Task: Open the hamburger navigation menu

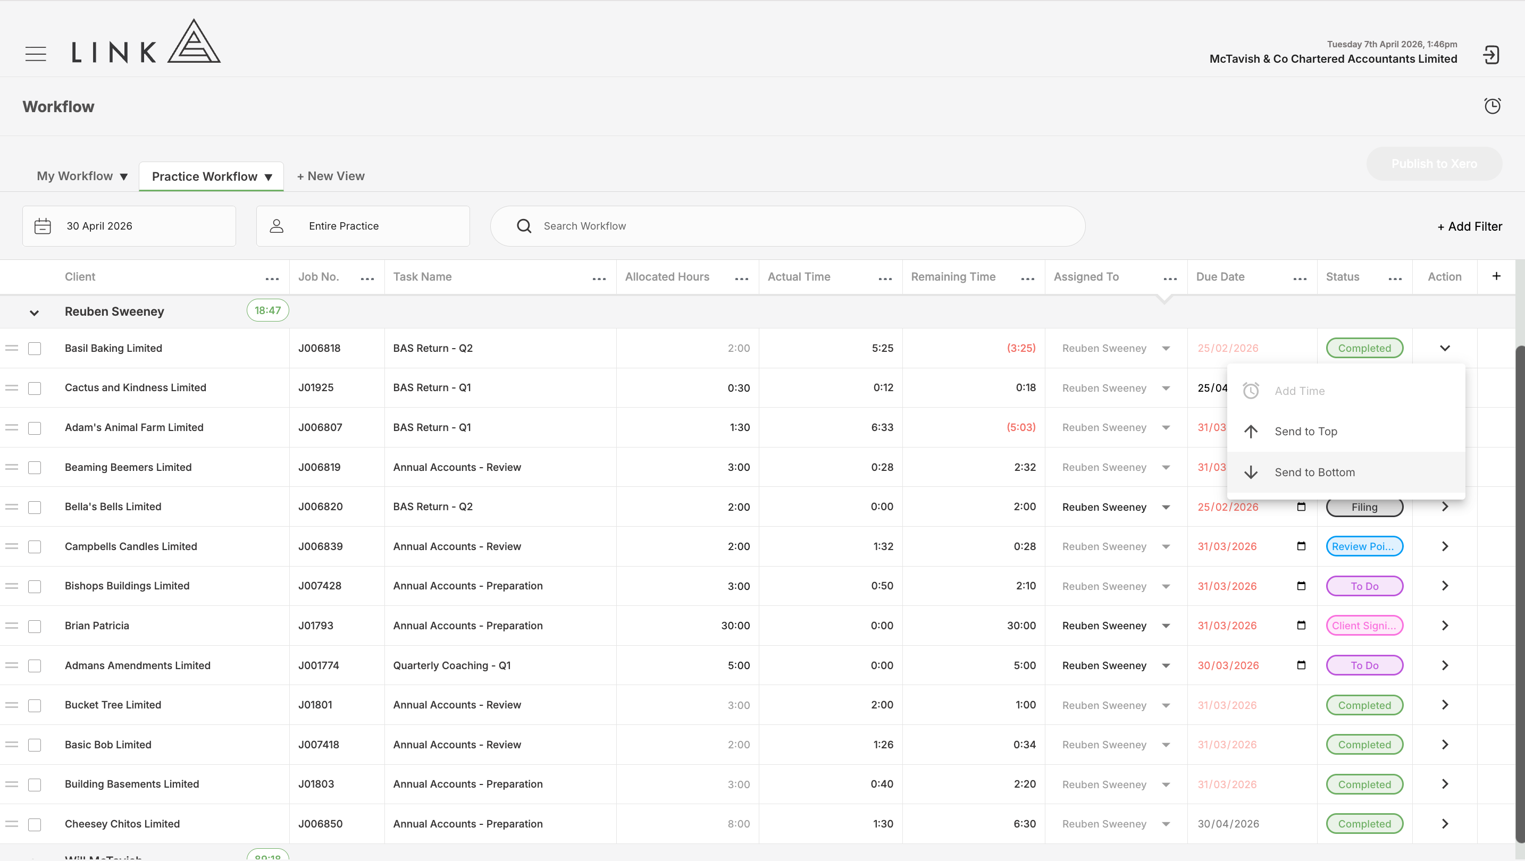Action: [x=36, y=54]
